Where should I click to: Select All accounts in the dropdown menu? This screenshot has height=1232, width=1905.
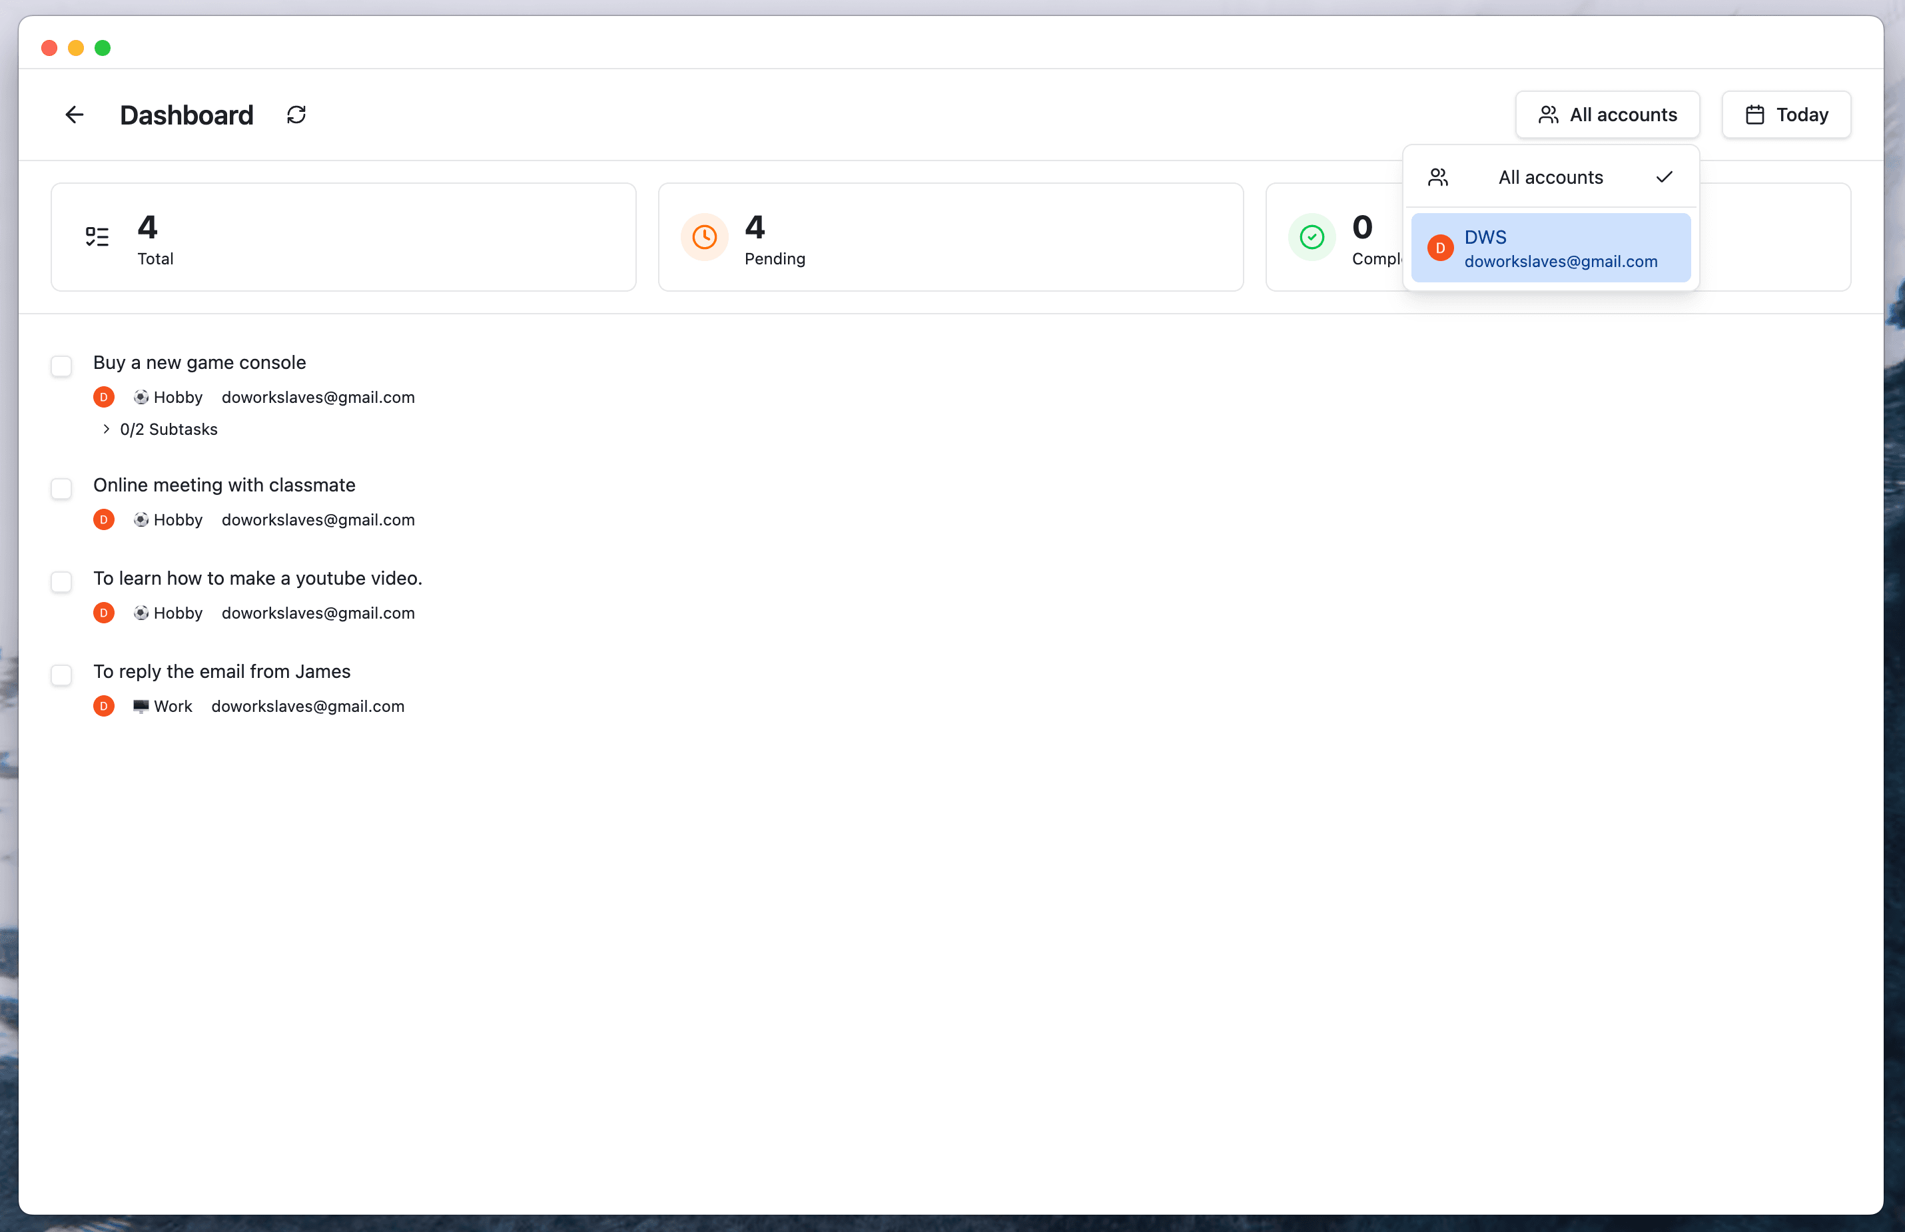1550,178
